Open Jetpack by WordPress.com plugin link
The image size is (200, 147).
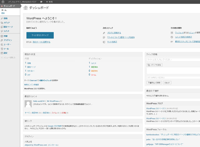(x=36, y=145)
